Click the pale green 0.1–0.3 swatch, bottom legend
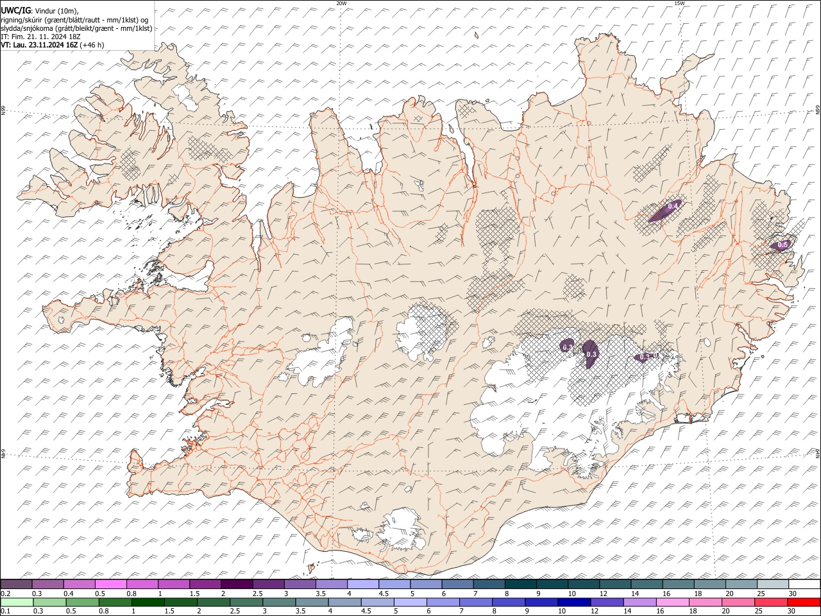Image resolution: width=821 pixels, height=616 pixels. pos(17,602)
